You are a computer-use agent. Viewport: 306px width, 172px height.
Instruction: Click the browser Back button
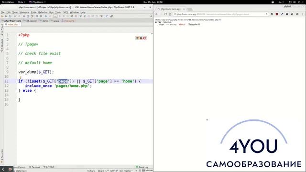pos(157,14)
